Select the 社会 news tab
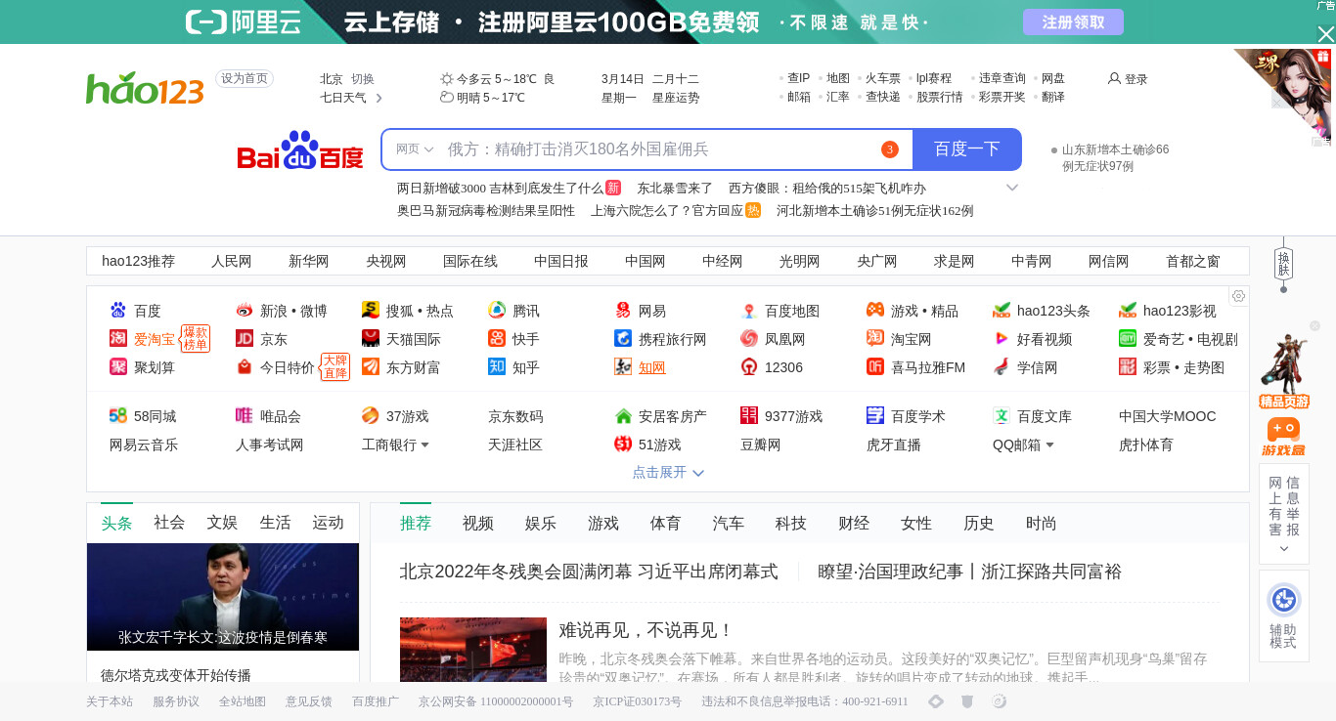 tap(169, 523)
